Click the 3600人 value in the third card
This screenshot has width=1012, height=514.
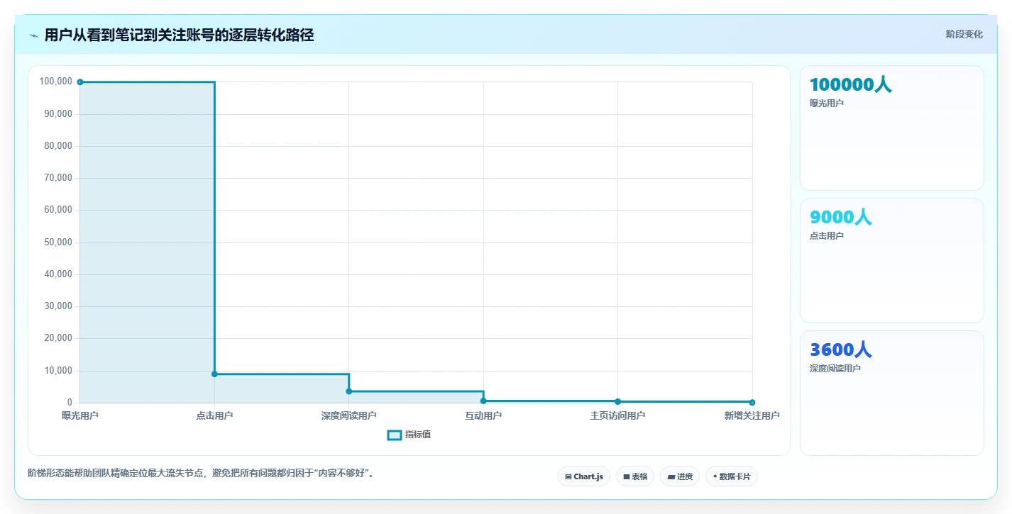(840, 350)
